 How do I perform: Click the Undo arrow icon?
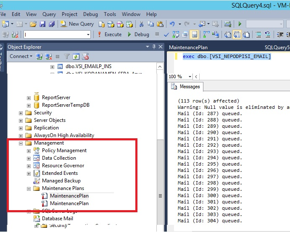(172, 24)
